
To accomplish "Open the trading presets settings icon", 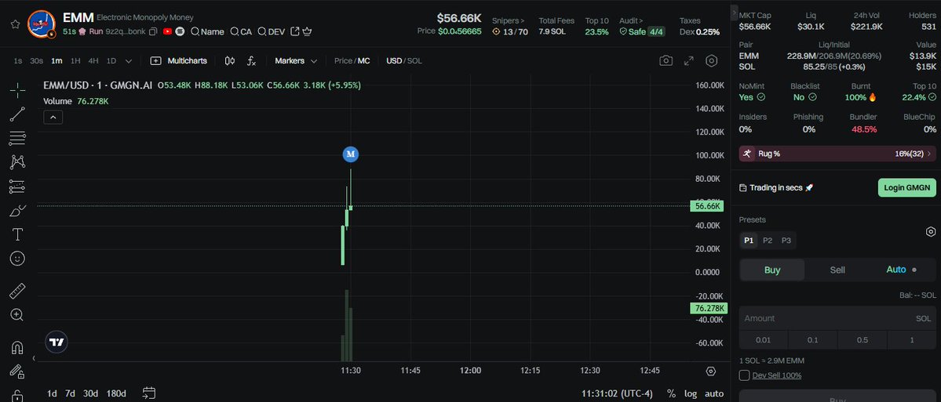I will (930, 232).
